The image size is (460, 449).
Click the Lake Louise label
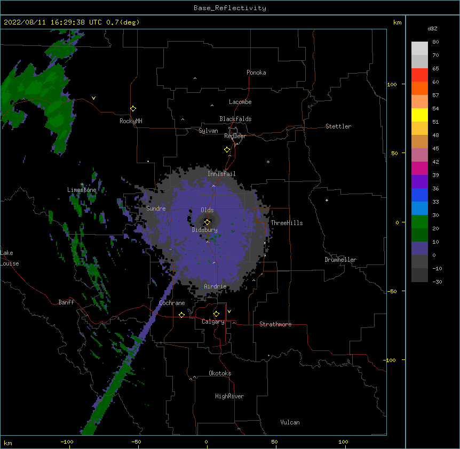pos(9,258)
